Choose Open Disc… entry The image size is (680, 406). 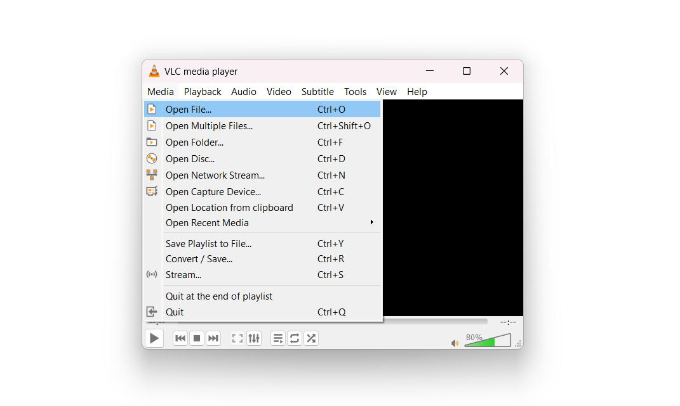click(x=262, y=158)
